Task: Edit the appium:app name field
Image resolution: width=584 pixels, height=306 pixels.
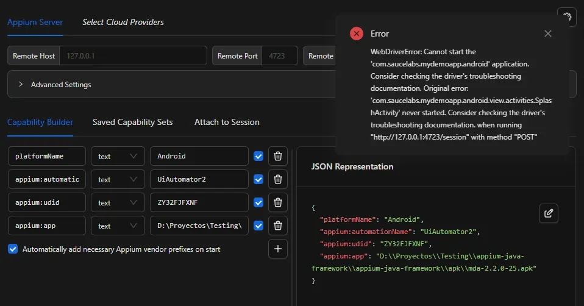Action: point(47,225)
